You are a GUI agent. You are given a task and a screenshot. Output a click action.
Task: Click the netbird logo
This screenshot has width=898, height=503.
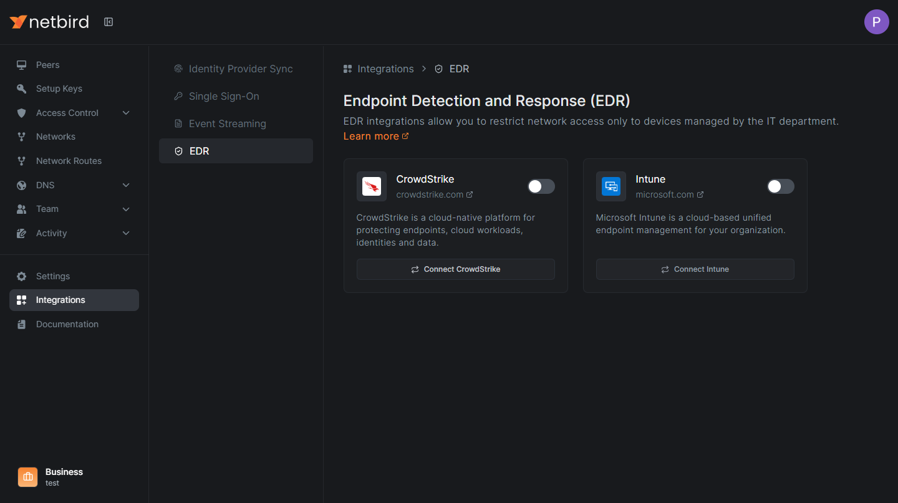[49, 22]
